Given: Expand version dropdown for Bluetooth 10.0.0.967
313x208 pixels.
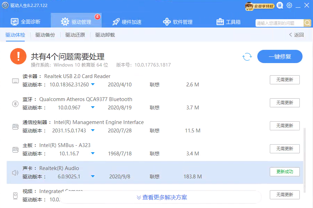Looking at the screenshot, I should (93, 107).
